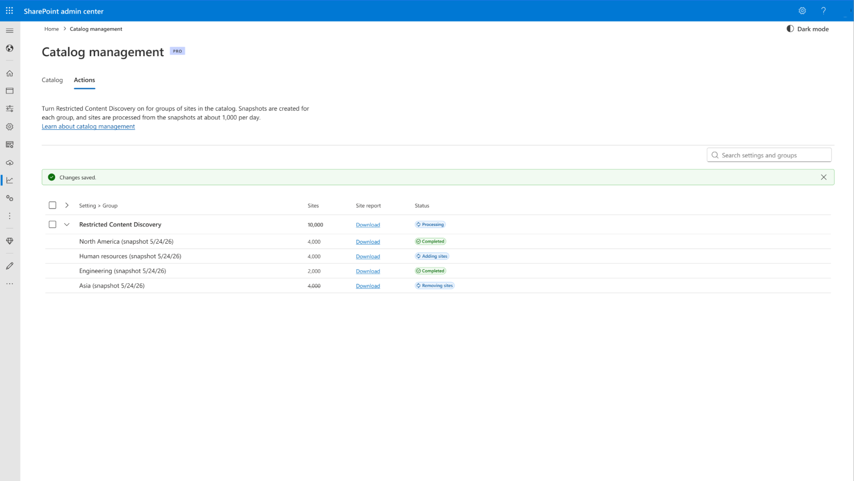Screen dimensions: 854x481
Task: Select the Actions tab
Action: point(84,80)
